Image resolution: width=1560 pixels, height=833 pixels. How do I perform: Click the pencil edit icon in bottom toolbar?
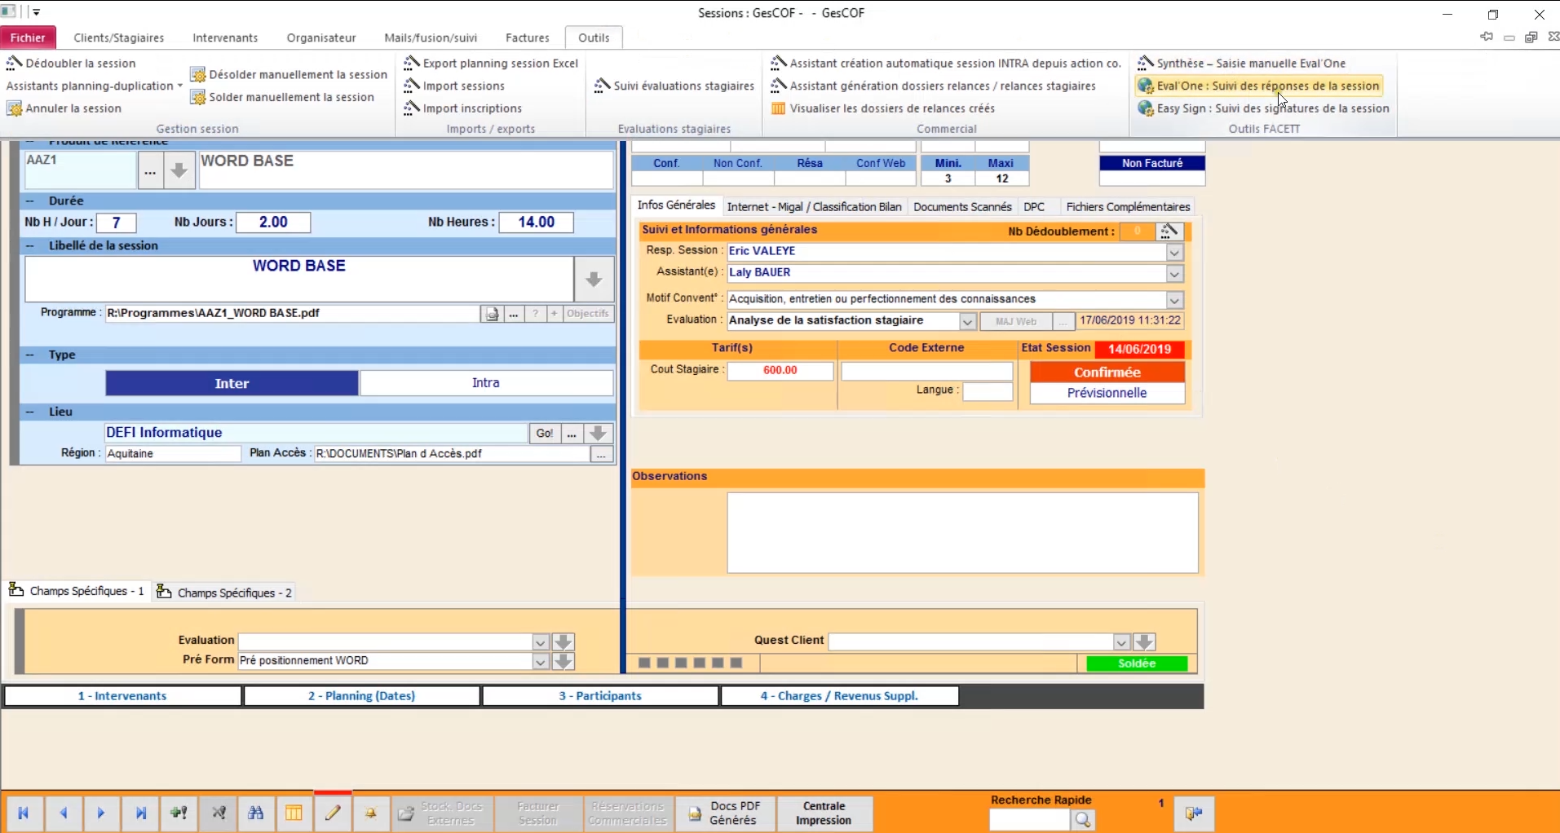pos(333,813)
